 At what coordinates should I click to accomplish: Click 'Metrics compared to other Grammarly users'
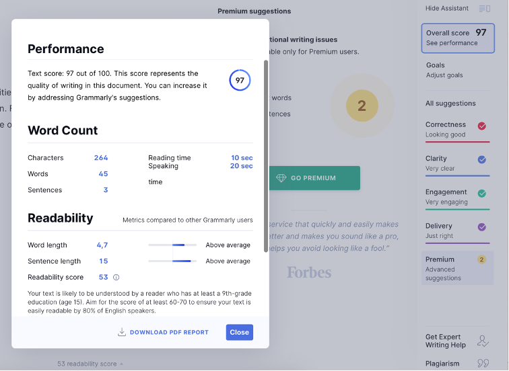(188, 220)
